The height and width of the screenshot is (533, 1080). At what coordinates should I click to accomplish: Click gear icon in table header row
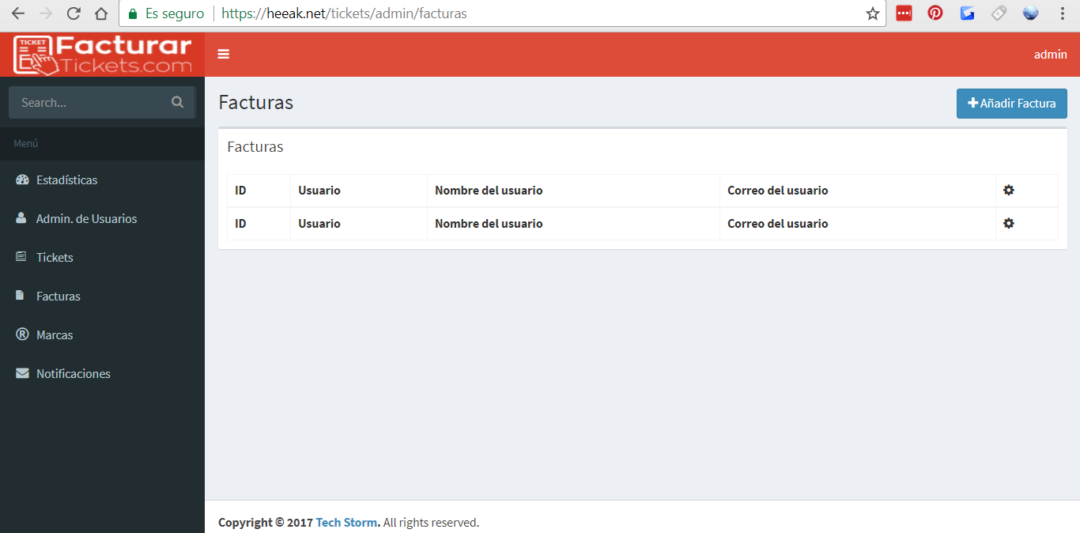1008,190
